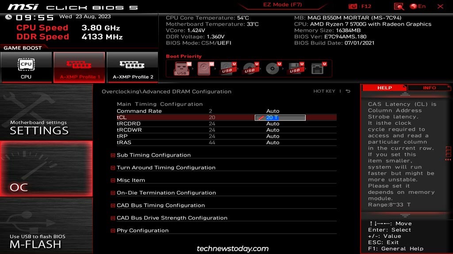This screenshot has height=254, width=453.
Task: Open tRCDRD Auto value
Action: point(273,124)
